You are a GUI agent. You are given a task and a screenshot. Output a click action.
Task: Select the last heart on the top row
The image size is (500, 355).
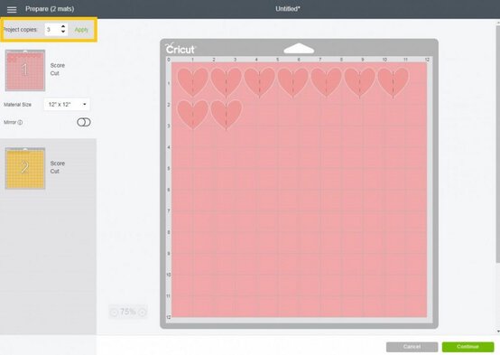click(x=393, y=82)
